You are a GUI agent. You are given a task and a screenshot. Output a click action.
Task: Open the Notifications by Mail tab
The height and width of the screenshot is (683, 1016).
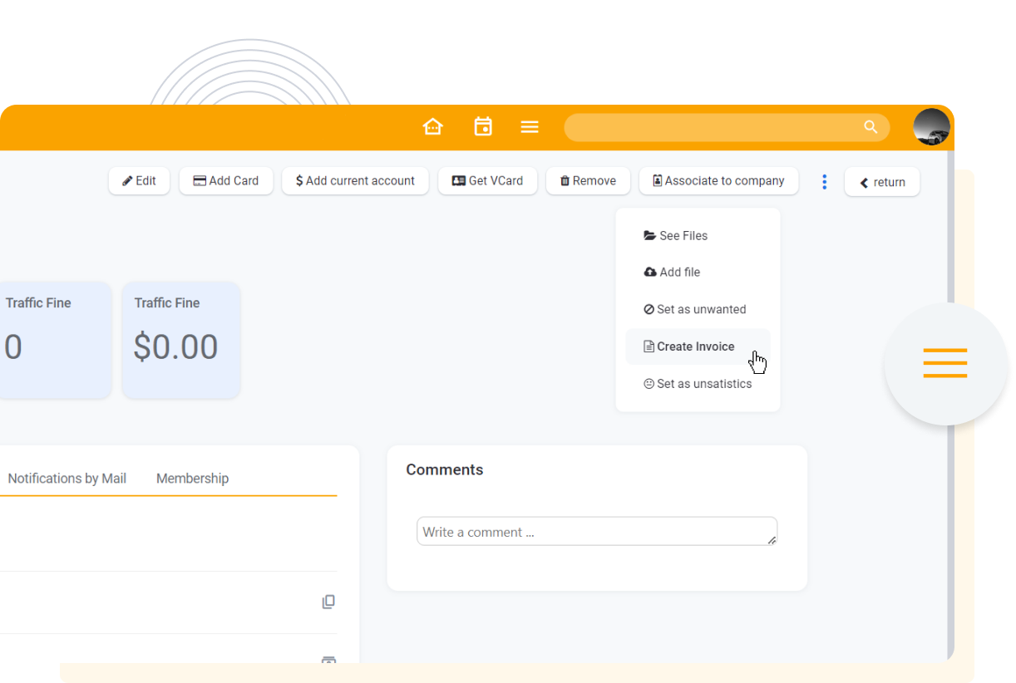click(67, 478)
